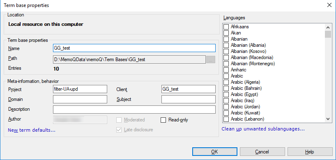Click the Client field
Image resolution: width=336 pixels, height=160 pixels.
tap(189, 89)
